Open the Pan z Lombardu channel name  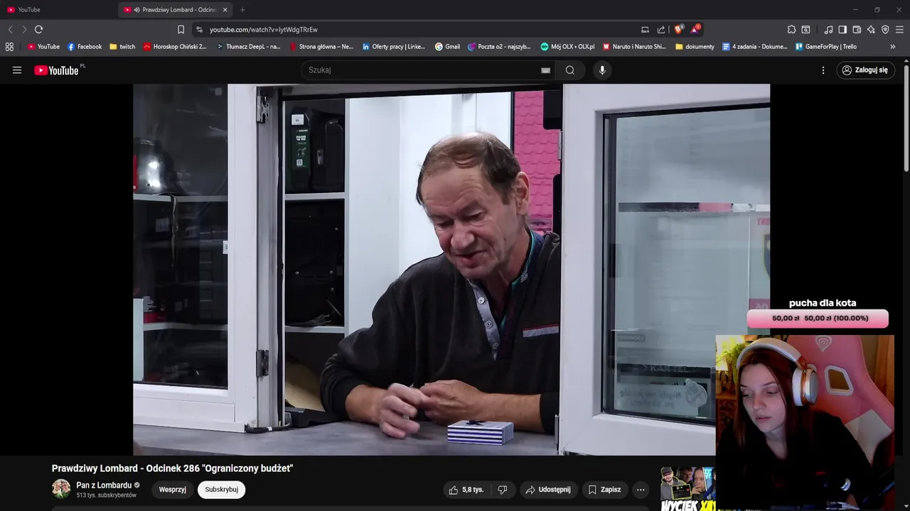(104, 485)
